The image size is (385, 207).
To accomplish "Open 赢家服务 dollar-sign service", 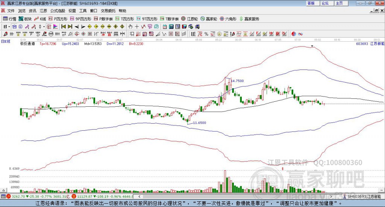I will [x=249, y=19].
